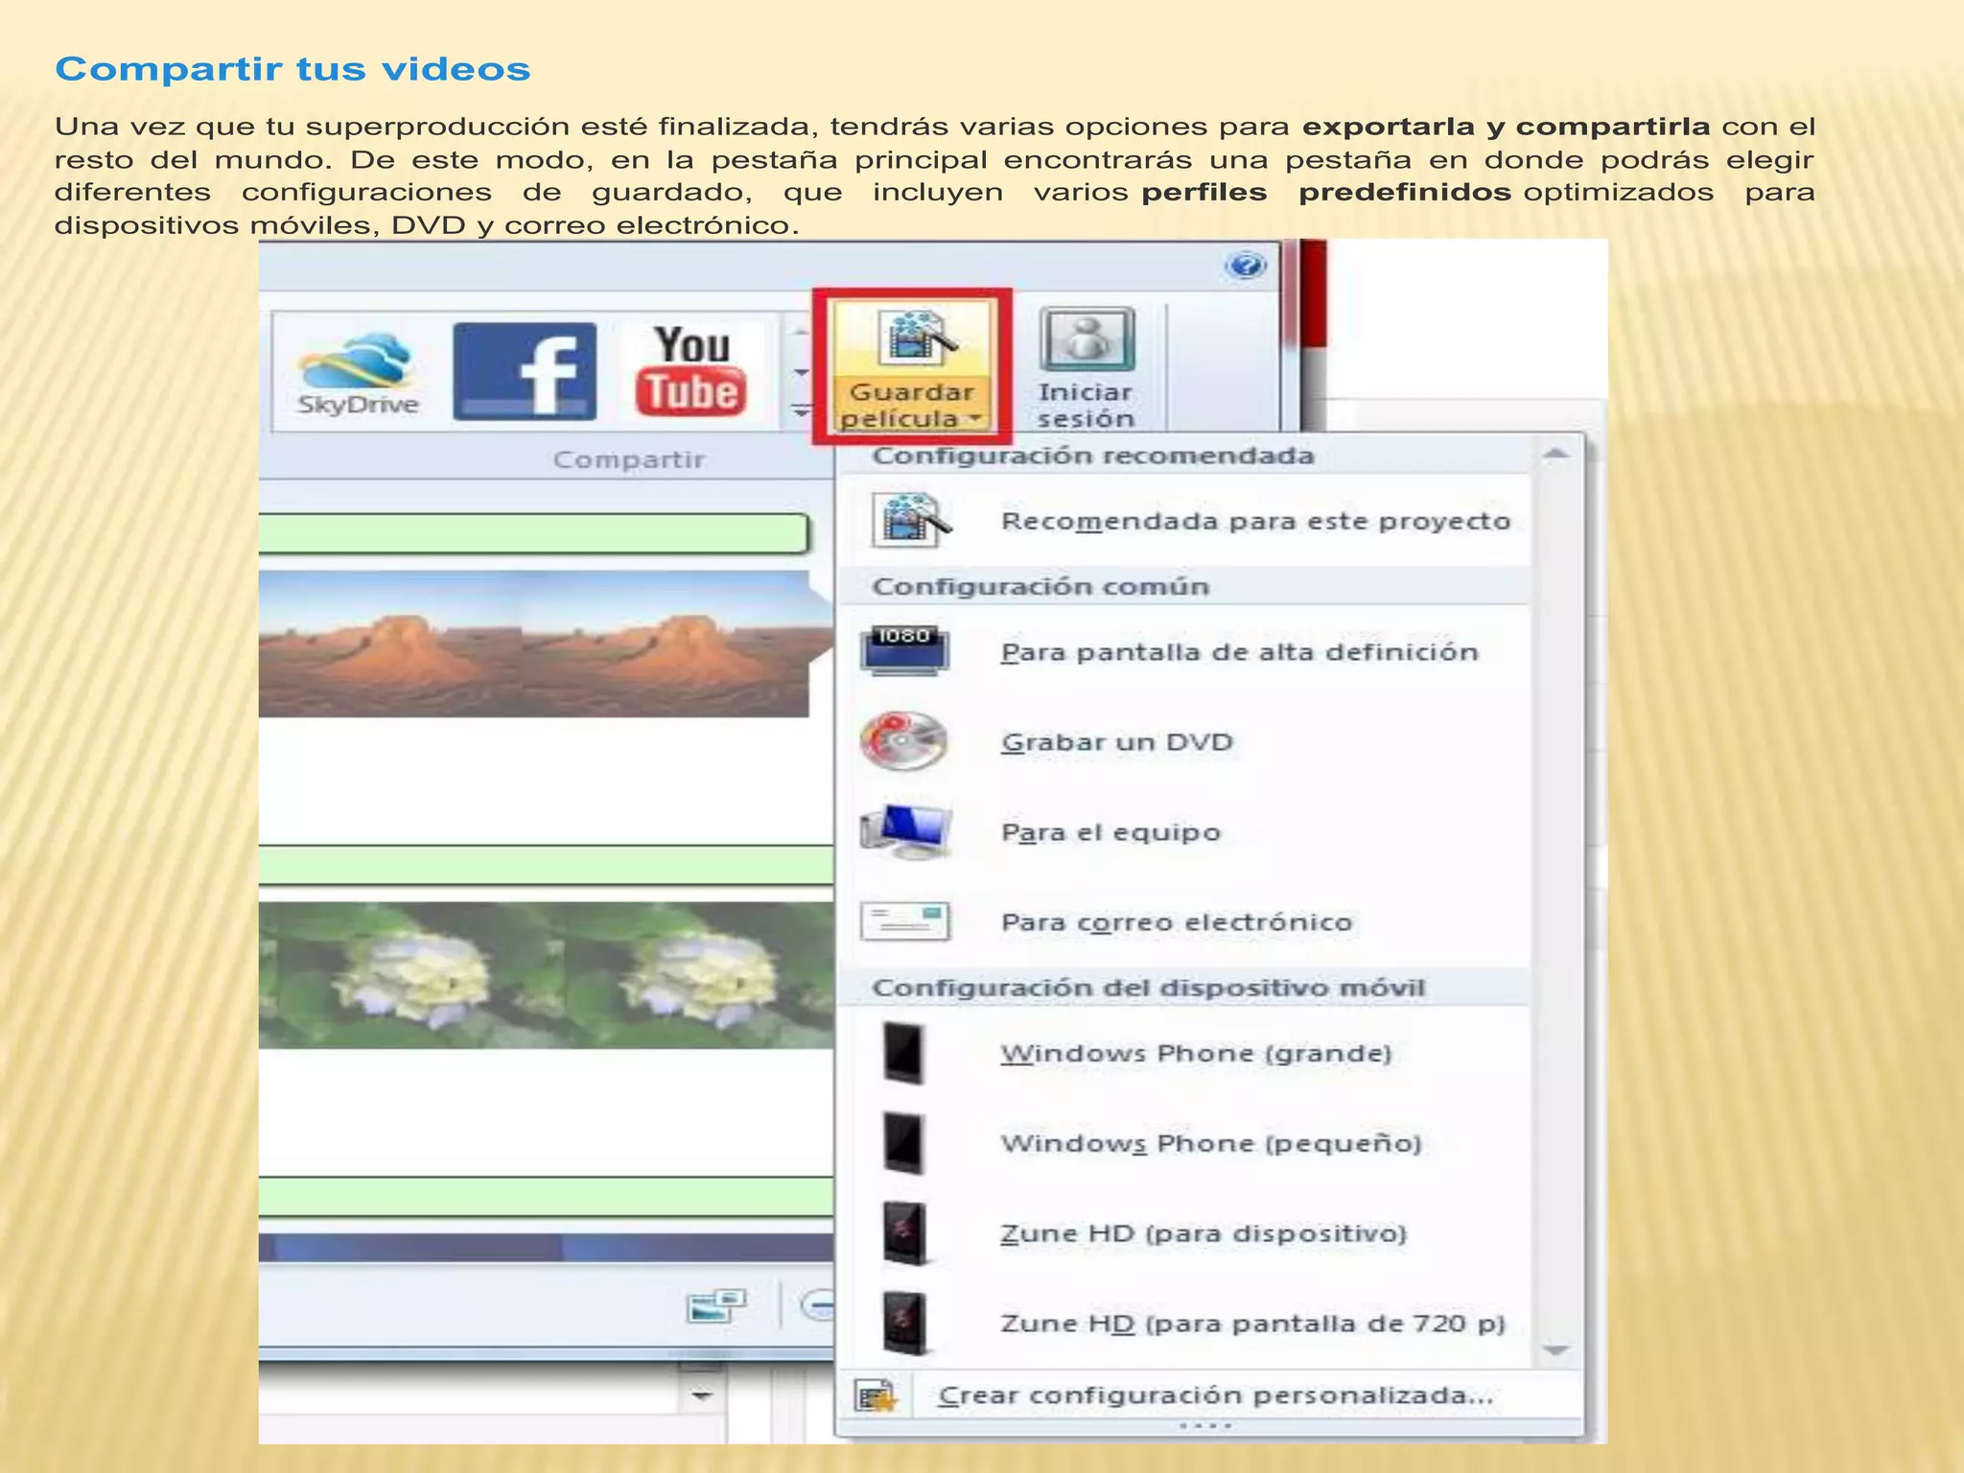Open the blue Help question mark icon

point(1245,265)
